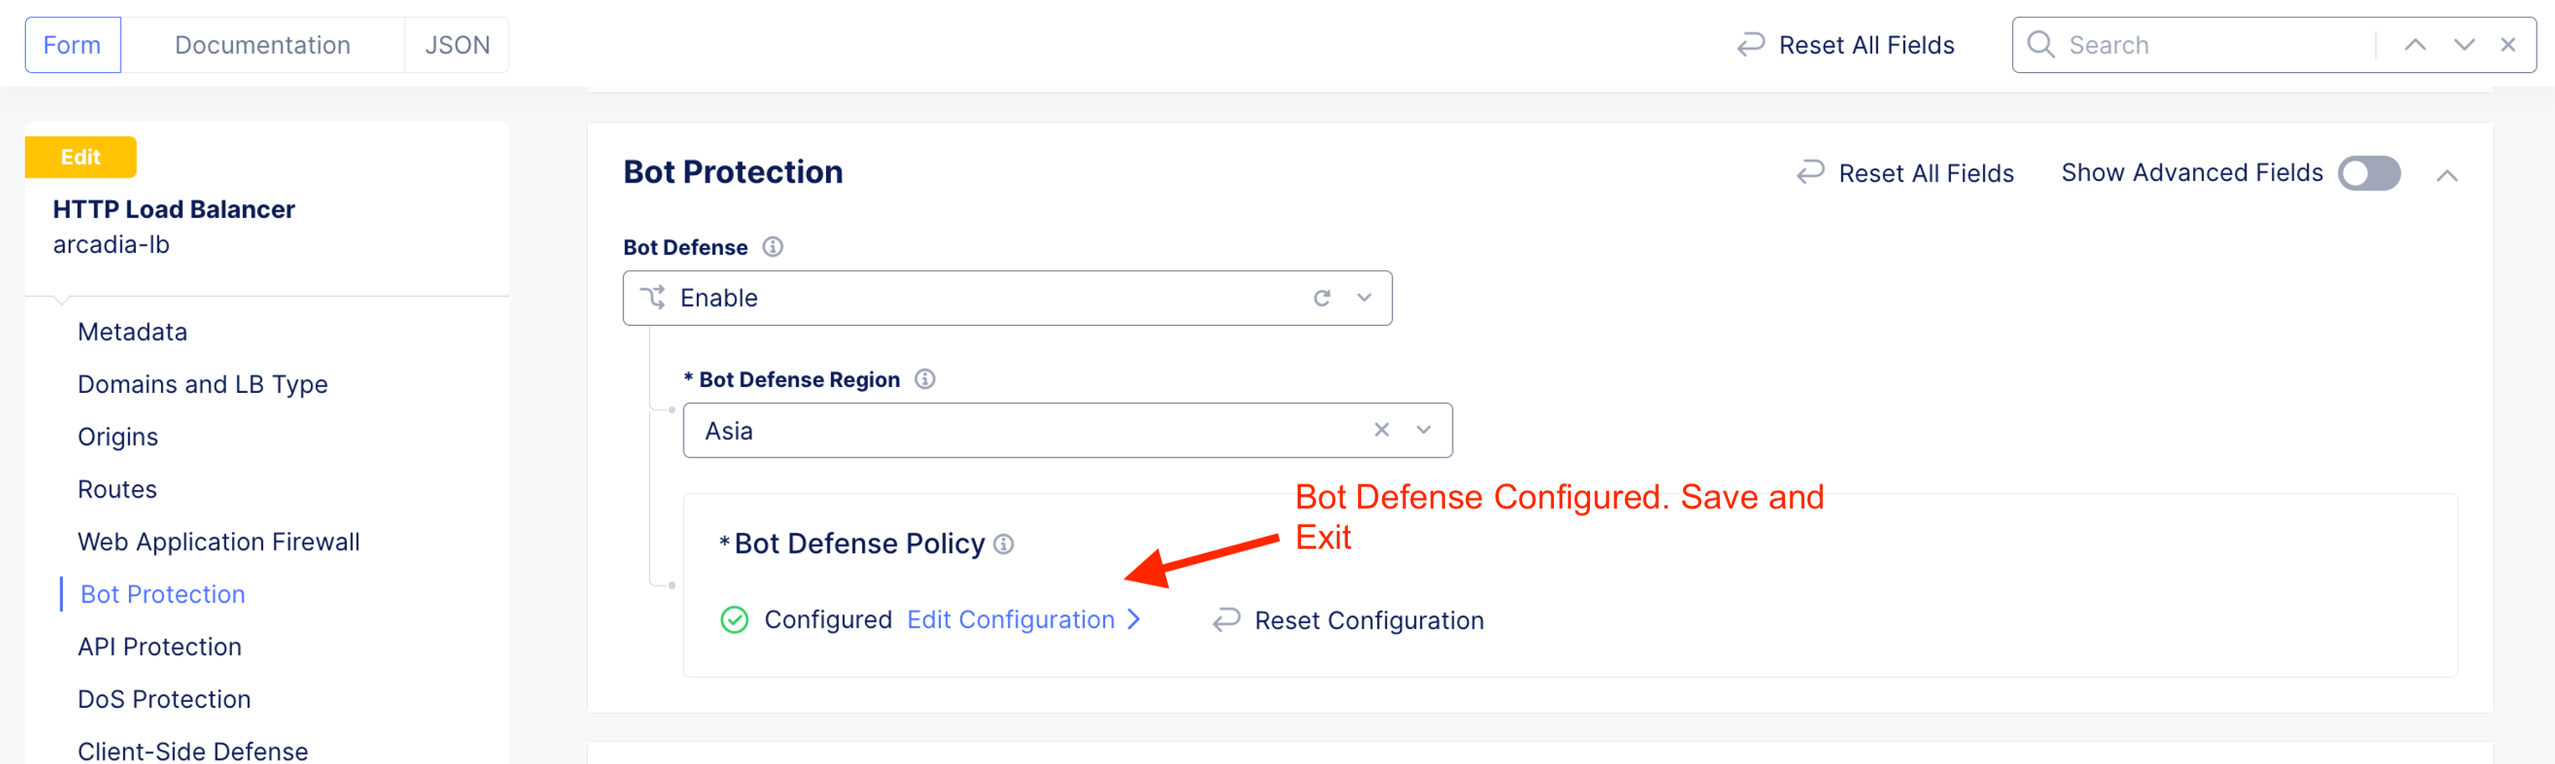Navigate to Web Application Firewall section
Screen dimensions: 2555x764
218,542
